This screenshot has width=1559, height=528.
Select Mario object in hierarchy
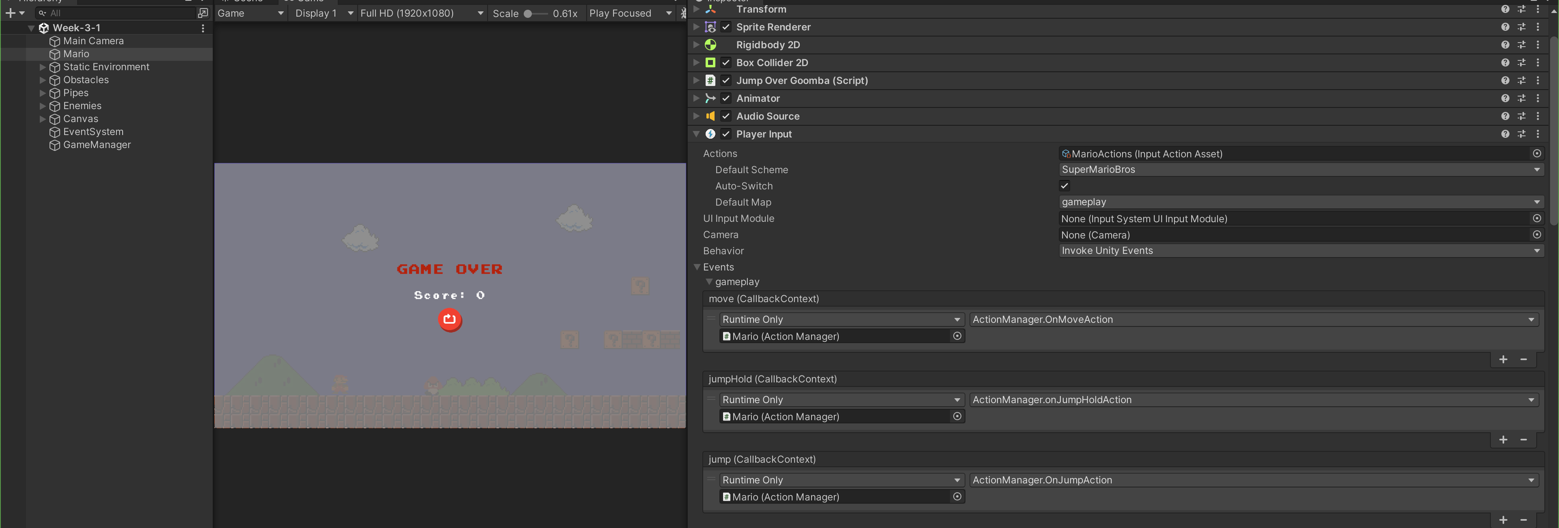point(76,54)
